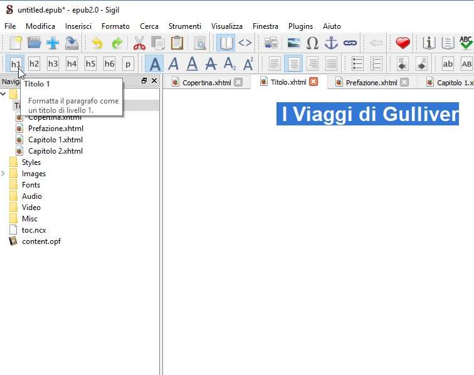Image resolution: width=474 pixels, height=375 pixels.
Task: Select content.opf in book browser
Action: 41,241
